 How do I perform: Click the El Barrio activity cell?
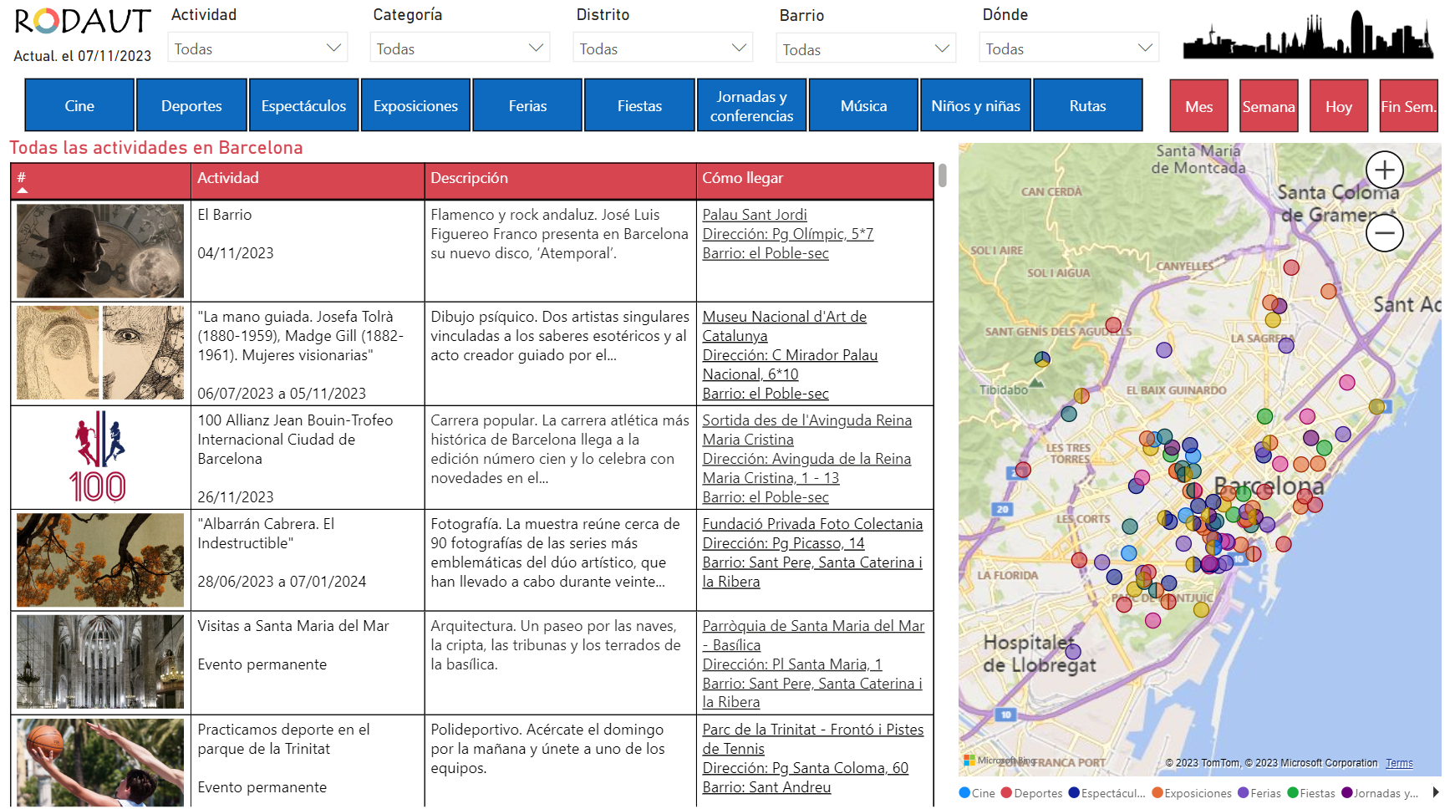(x=308, y=251)
